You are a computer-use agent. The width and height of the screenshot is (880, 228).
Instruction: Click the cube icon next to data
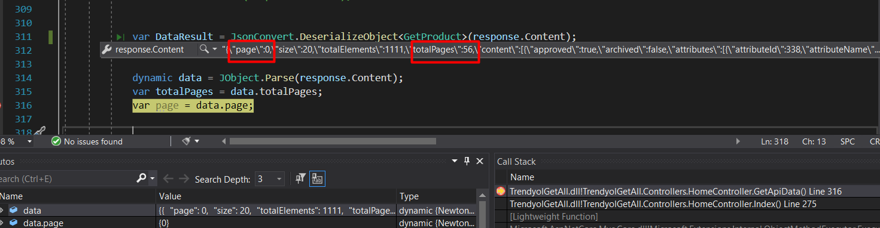(x=13, y=210)
